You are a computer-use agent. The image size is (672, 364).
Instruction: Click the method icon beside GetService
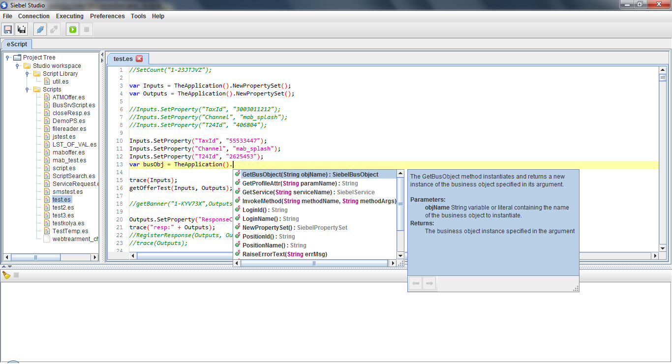[238, 192]
